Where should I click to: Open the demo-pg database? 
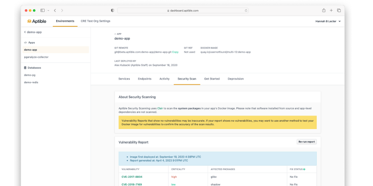(x=30, y=75)
